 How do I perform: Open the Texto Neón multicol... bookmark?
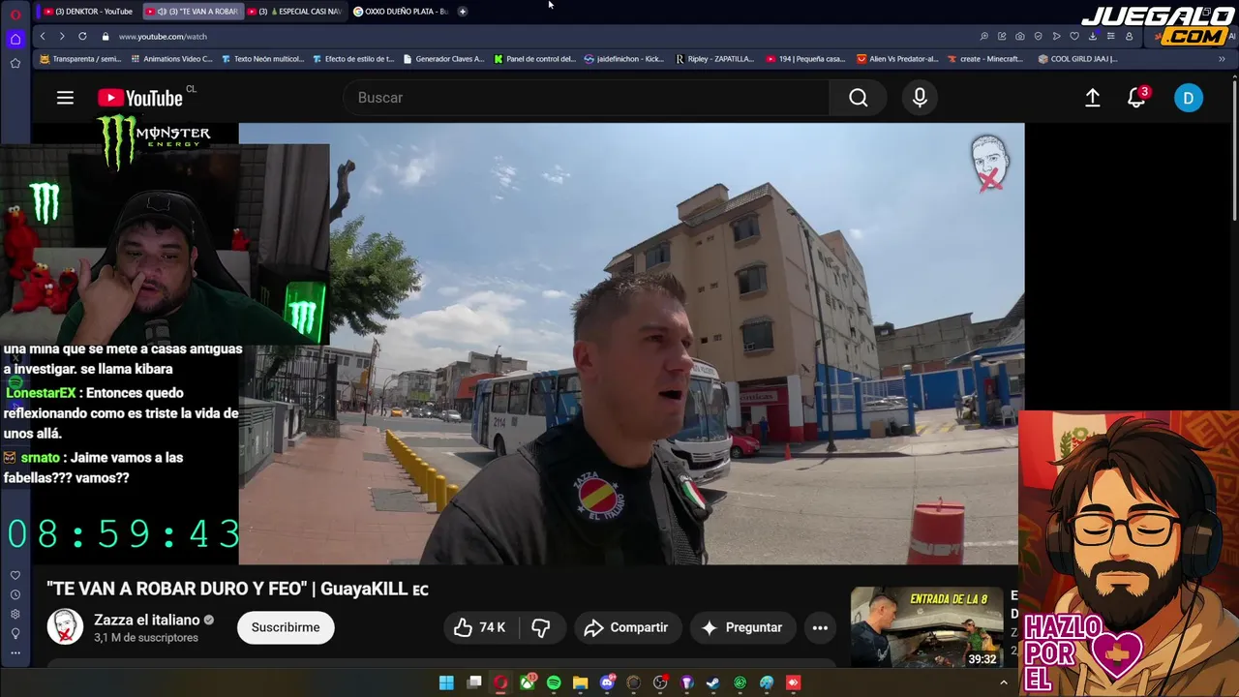pyautogui.click(x=263, y=59)
